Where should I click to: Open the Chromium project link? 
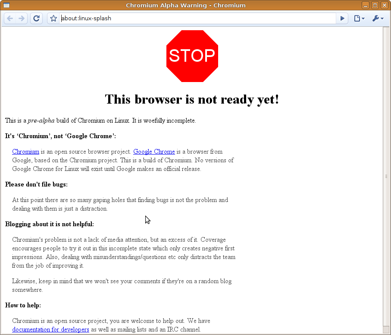[26, 152]
